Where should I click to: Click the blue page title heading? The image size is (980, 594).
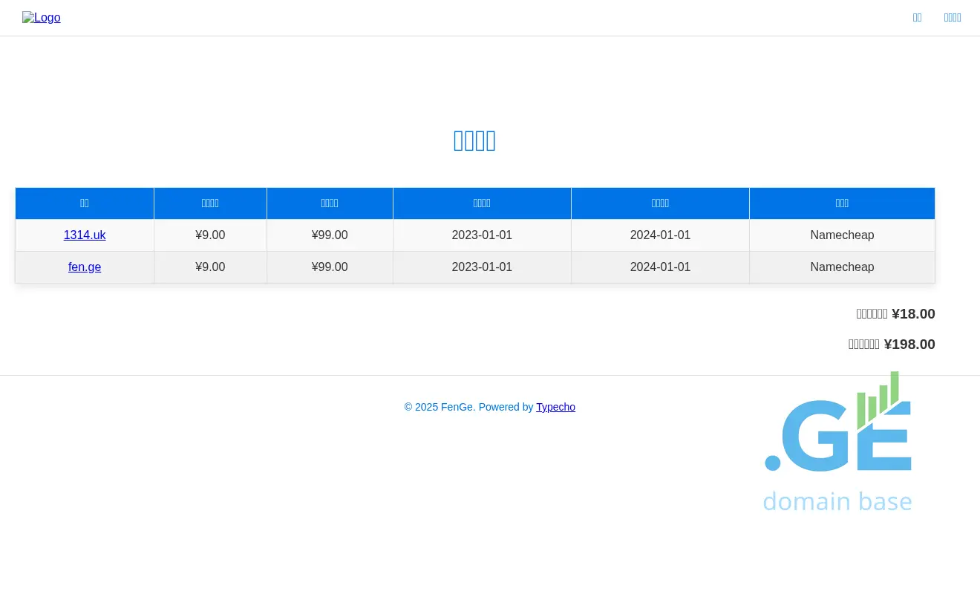coord(474,140)
